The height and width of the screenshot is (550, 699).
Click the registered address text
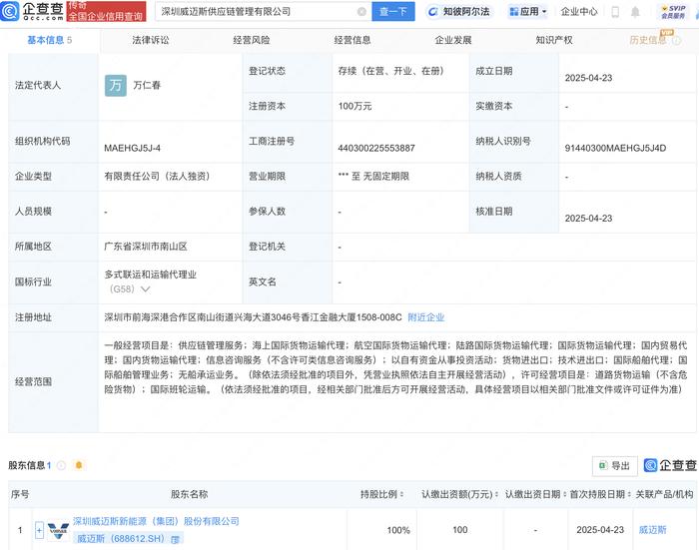pos(253,317)
